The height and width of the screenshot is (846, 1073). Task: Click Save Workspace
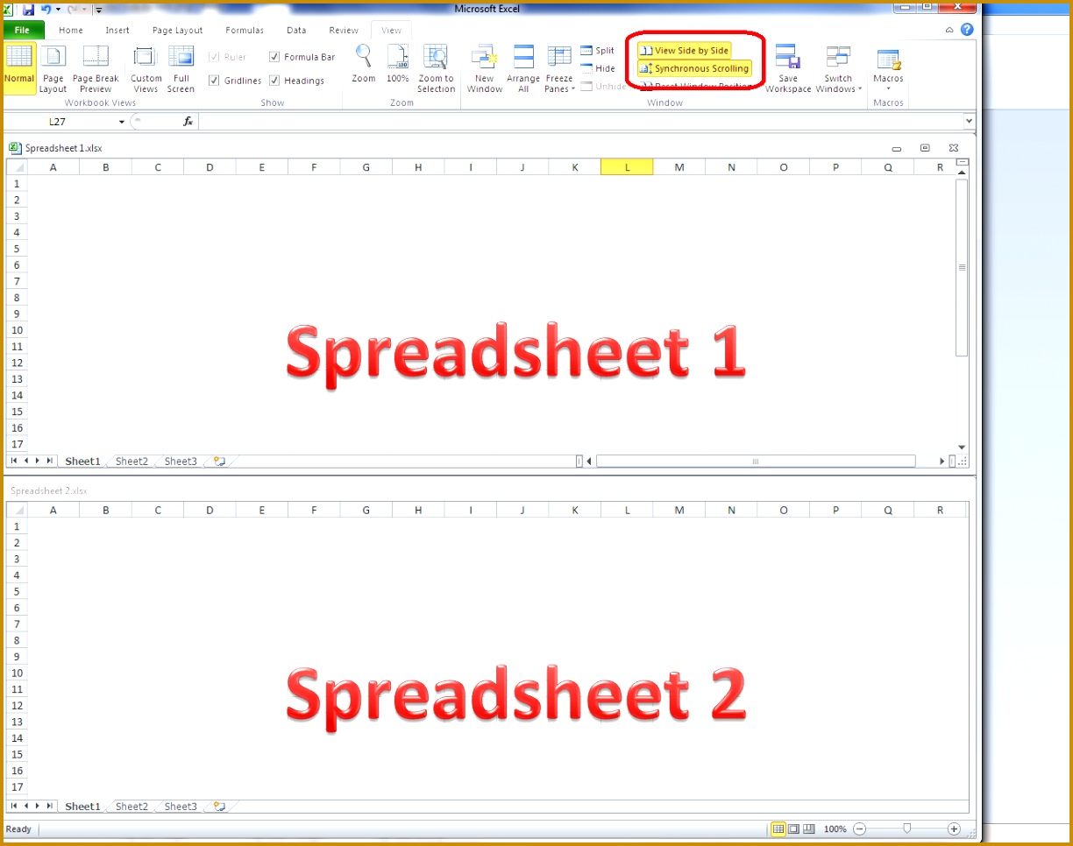[x=788, y=69]
